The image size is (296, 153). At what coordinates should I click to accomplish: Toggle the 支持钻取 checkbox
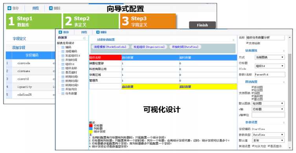click(247, 43)
